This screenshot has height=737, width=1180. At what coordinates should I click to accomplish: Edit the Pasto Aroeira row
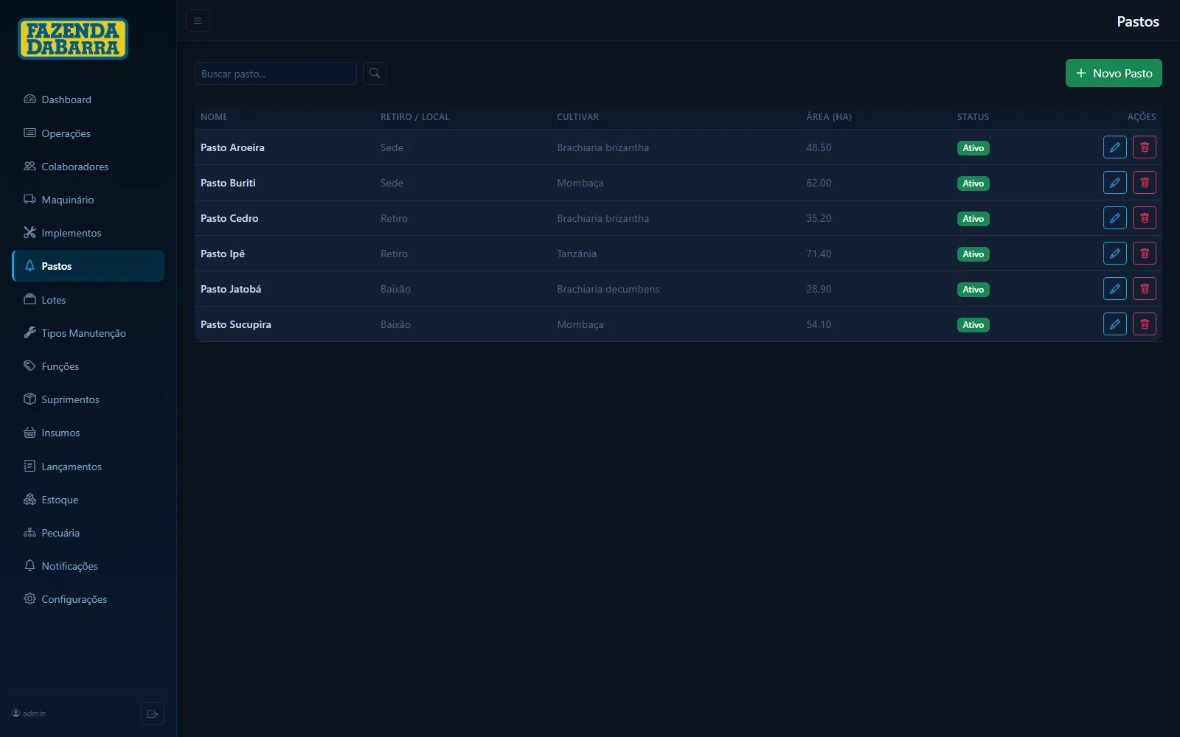pos(1114,147)
